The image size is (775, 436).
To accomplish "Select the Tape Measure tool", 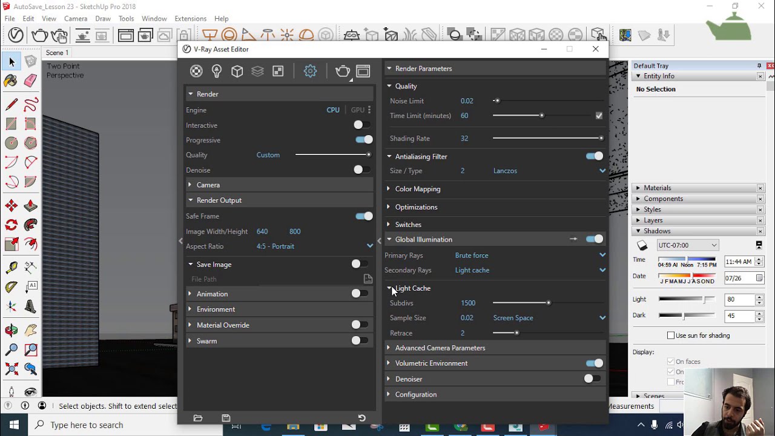I will [11, 267].
